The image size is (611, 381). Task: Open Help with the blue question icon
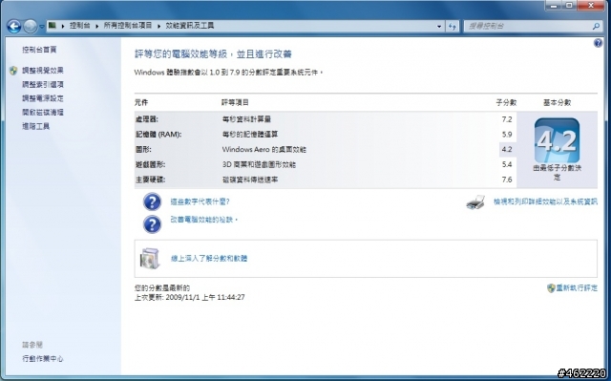click(x=598, y=43)
